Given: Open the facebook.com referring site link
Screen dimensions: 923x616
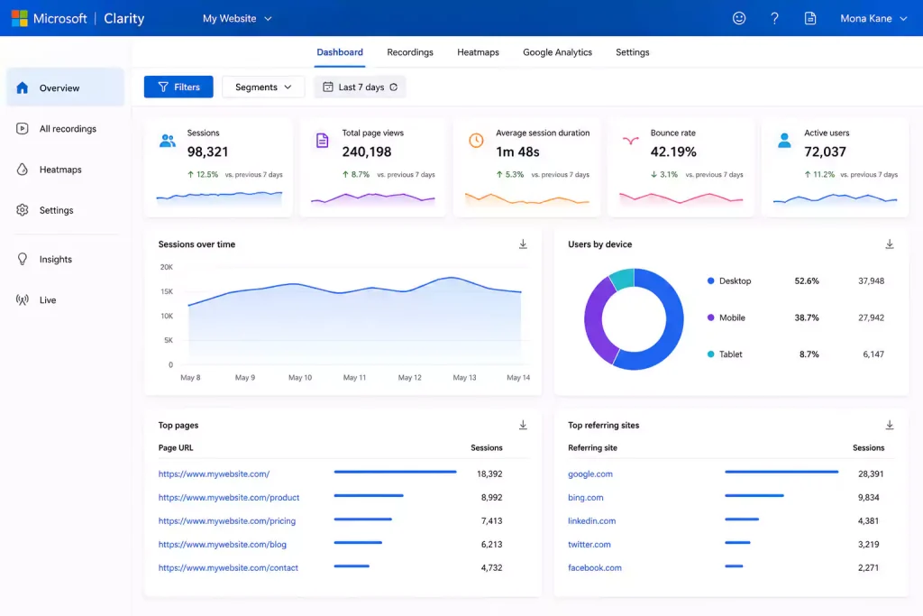Looking at the screenshot, I should click(x=595, y=567).
